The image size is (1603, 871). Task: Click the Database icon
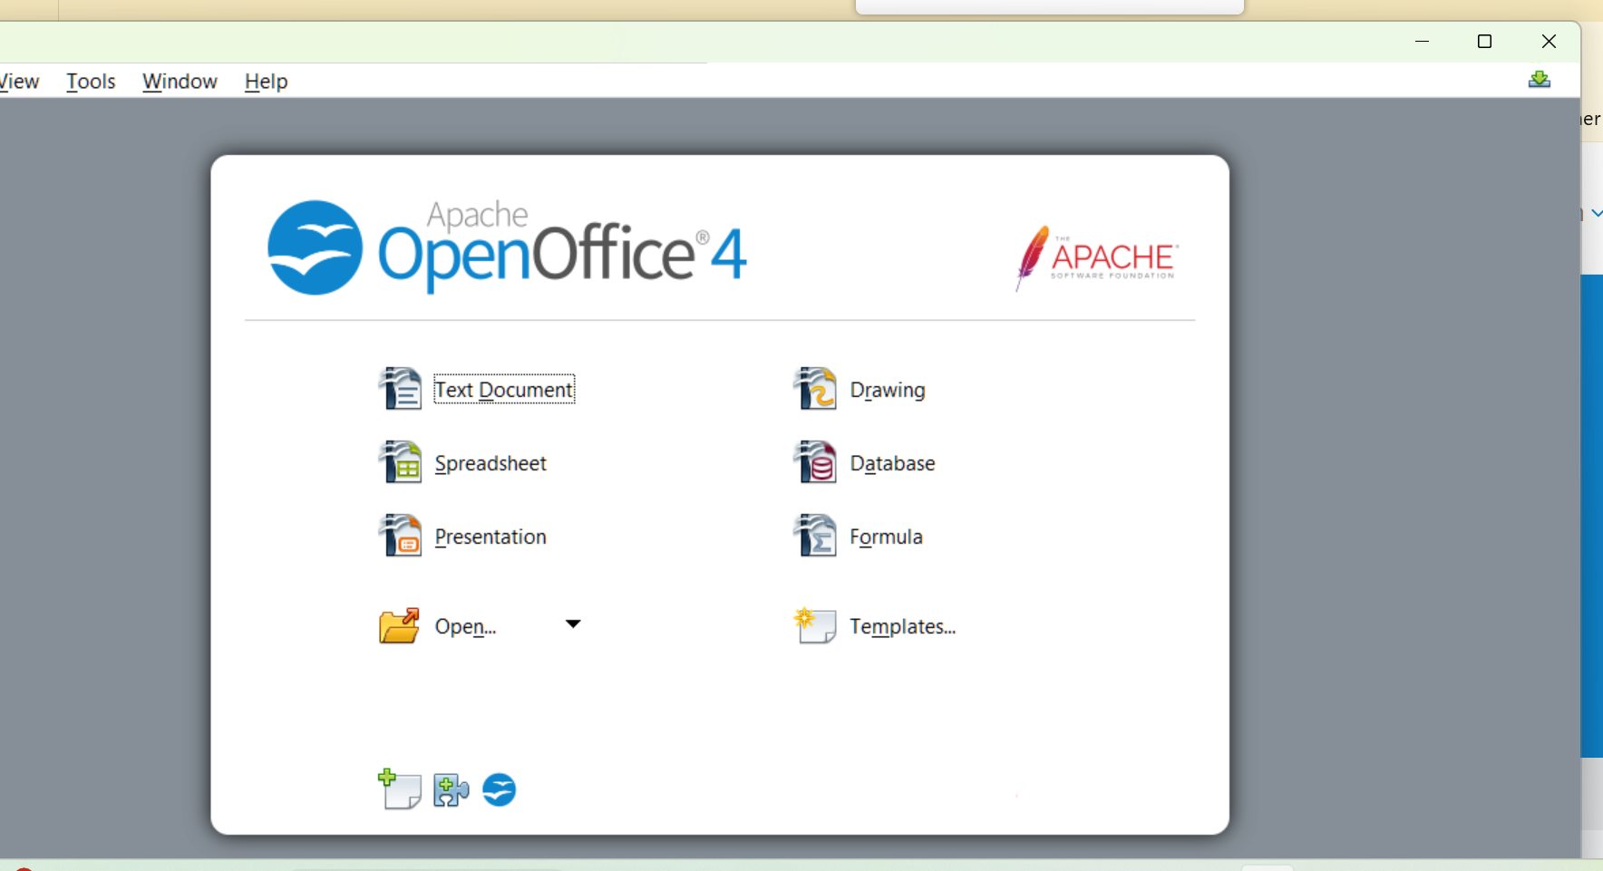point(815,462)
